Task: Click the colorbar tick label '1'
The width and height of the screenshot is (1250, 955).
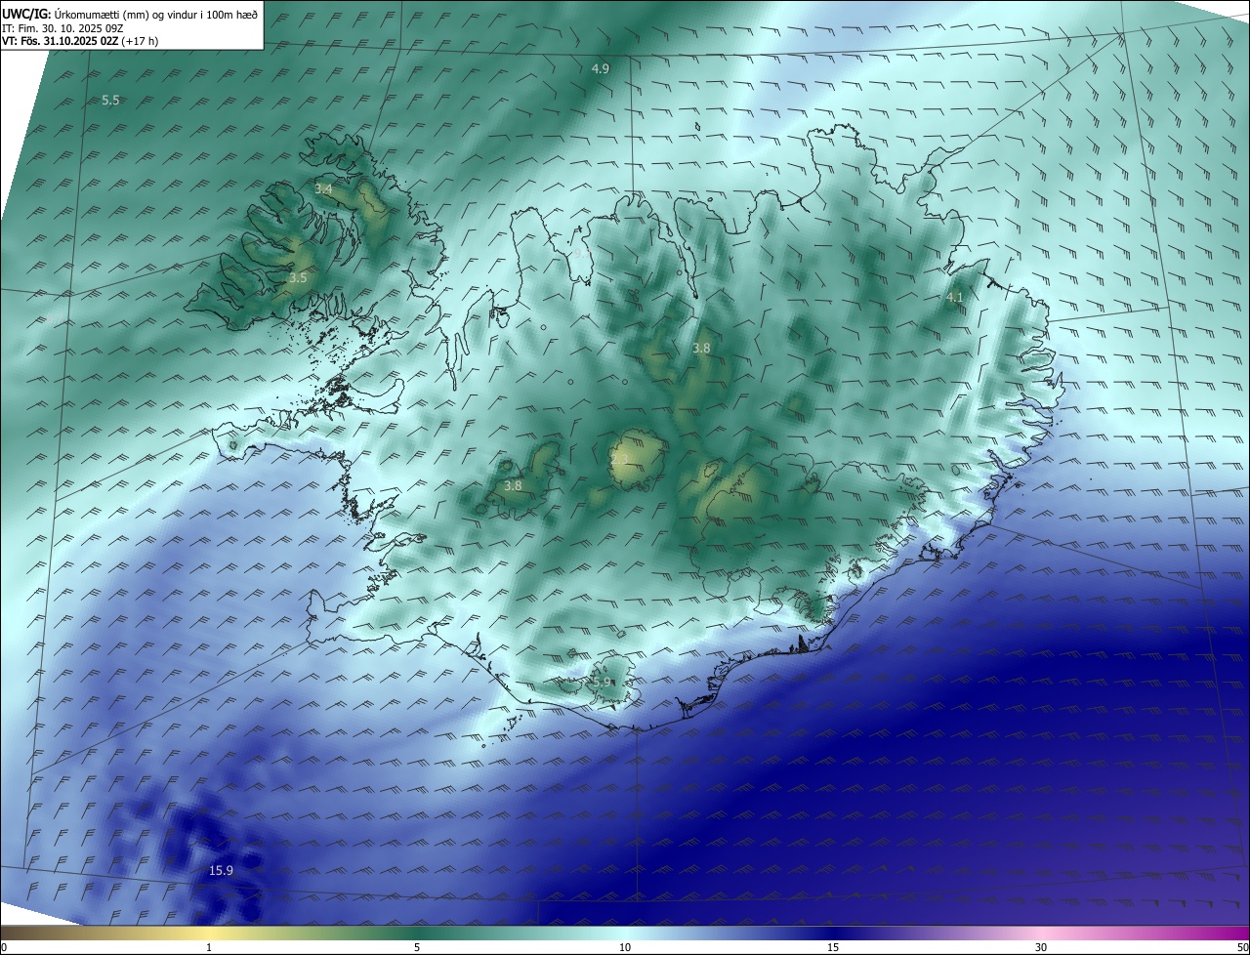Action: tap(209, 947)
